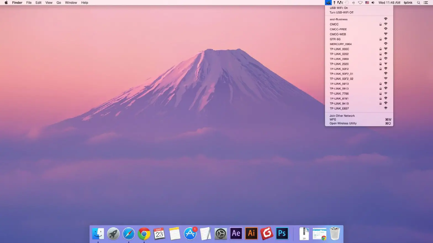Open Launchpad rocket icon
This screenshot has width=433, height=243.
click(113, 234)
